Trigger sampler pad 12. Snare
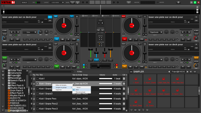The width and height of the screenshot is (201, 113). [150, 102]
